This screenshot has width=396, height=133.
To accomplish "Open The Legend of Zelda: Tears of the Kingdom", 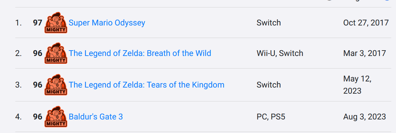I will pos(146,85).
